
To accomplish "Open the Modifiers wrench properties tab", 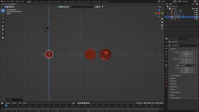I will (x=166, y=68).
